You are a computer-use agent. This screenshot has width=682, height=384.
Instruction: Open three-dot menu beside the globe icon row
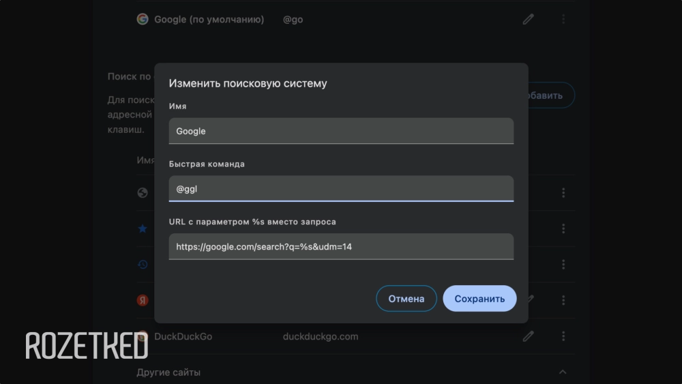click(x=563, y=192)
